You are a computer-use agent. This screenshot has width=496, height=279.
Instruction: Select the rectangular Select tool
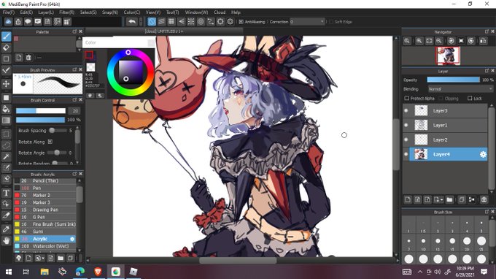(6, 134)
